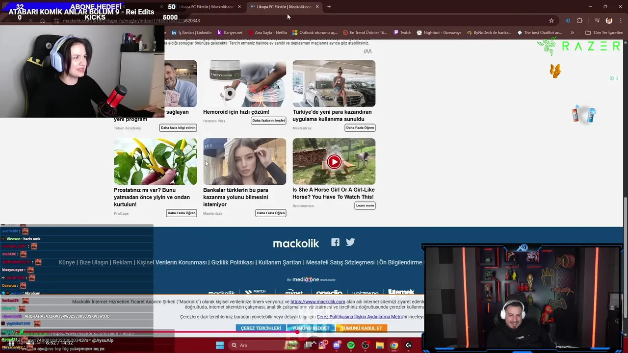The height and width of the screenshot is (353, 628).
Task: Open File Explorer from the taskbar
Action: click(x=380, y=345)
